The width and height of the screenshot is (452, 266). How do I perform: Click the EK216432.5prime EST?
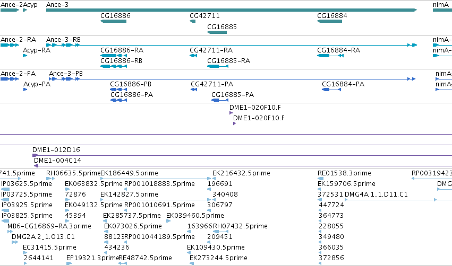click(214, 179)
